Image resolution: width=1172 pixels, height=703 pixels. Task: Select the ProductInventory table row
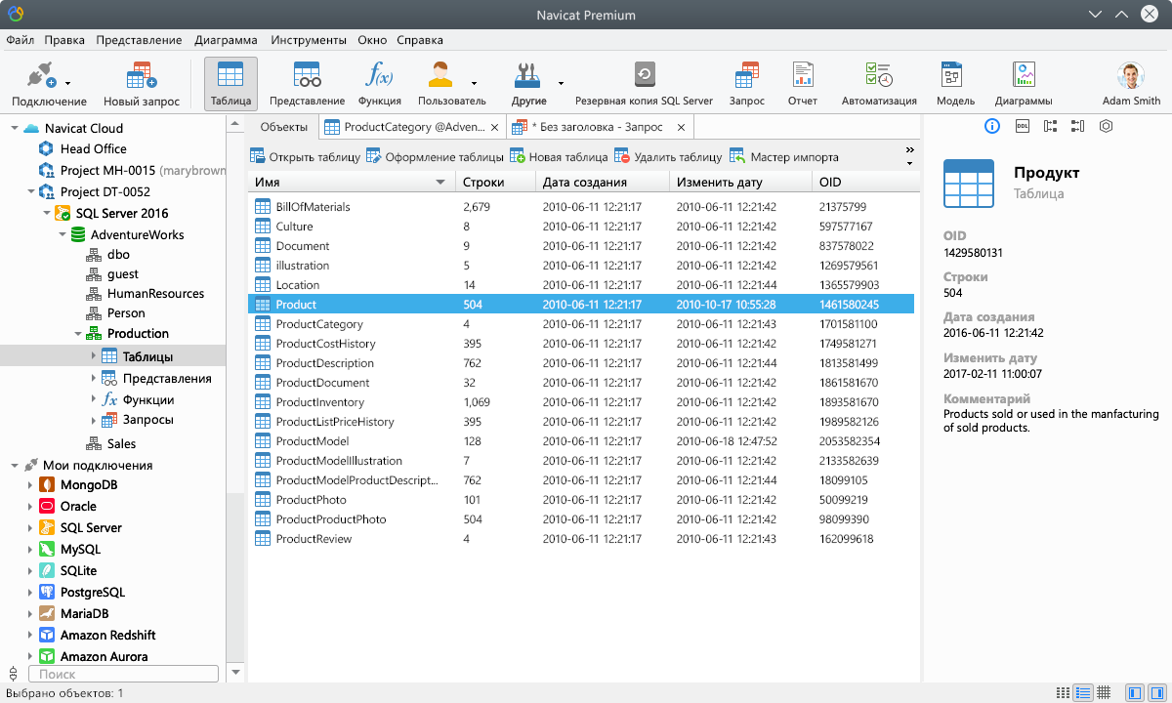point(581,402)
